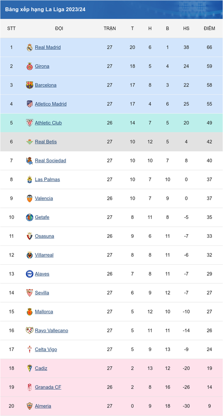Click the Real Sociedad crest icon
223x416 pixels.
point(29,161)
